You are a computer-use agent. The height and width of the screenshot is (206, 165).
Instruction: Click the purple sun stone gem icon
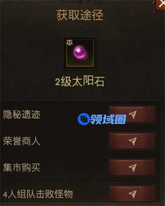(80, 52)
